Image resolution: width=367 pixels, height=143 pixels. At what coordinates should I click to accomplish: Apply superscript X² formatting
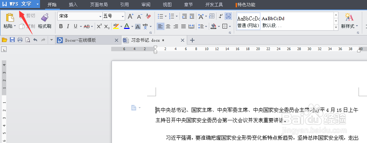tap(99, 26)
